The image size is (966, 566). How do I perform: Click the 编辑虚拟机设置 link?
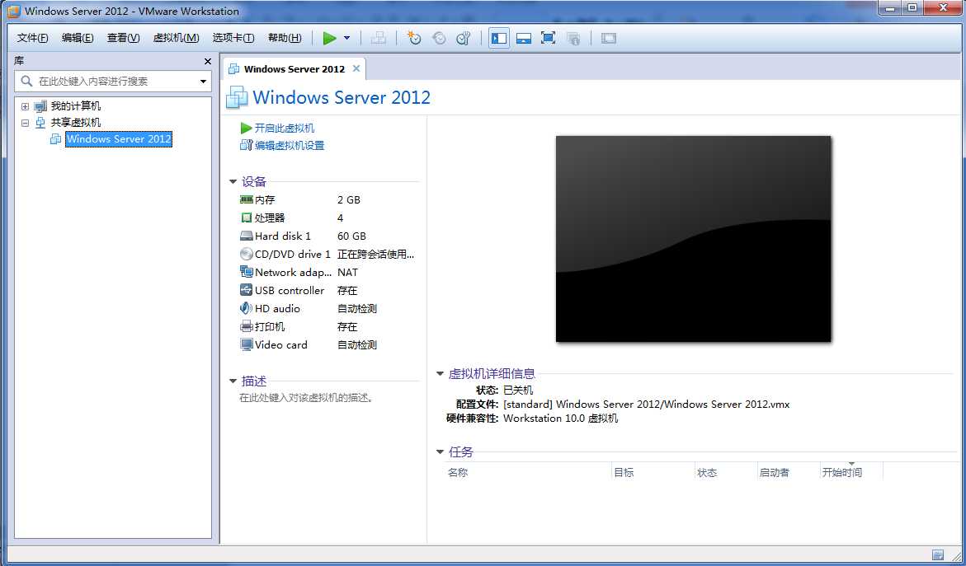tap(290, 146)
